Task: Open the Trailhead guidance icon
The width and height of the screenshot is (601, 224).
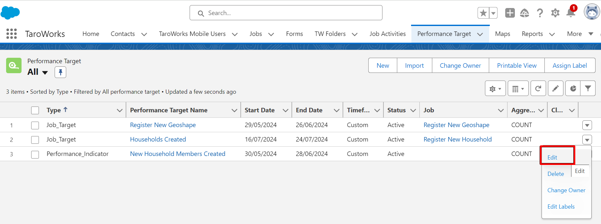Action: pos(525,13)
